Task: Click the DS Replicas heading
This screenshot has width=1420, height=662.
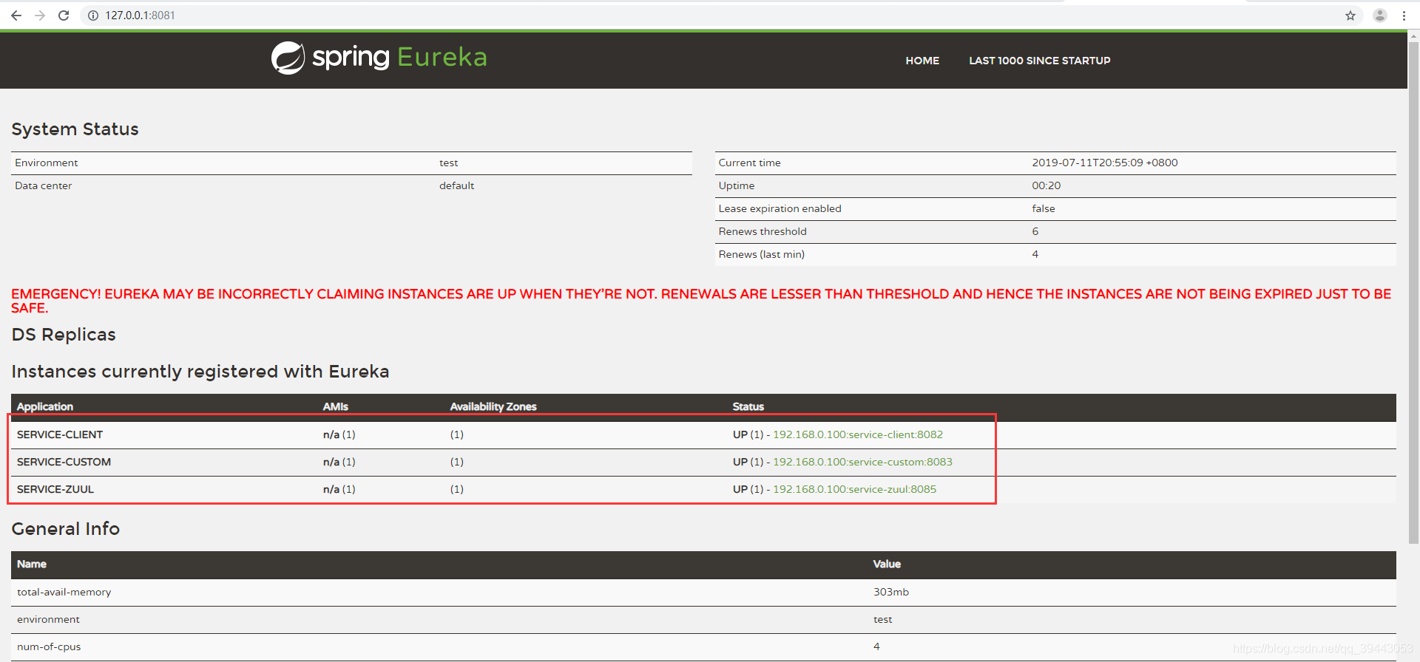Action: click(x=64, y=335)
